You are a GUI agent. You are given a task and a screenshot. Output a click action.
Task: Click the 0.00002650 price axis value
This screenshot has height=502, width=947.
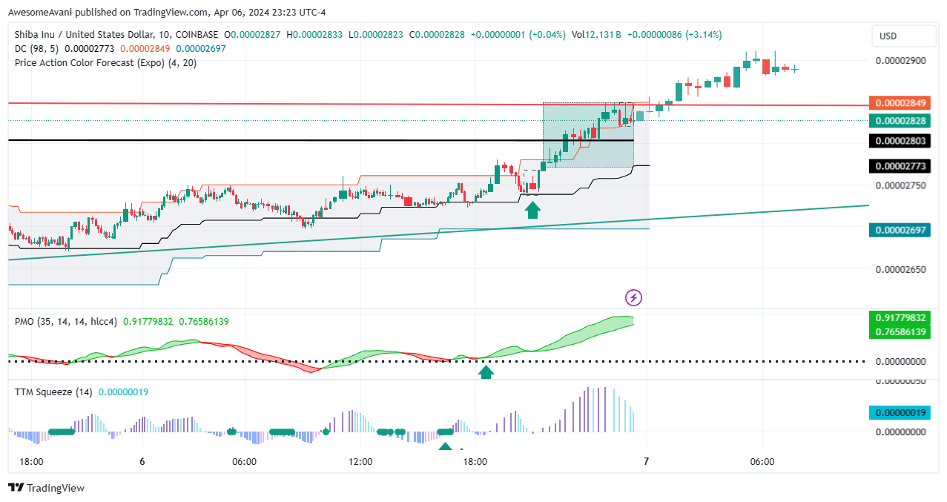pos(901,269)
